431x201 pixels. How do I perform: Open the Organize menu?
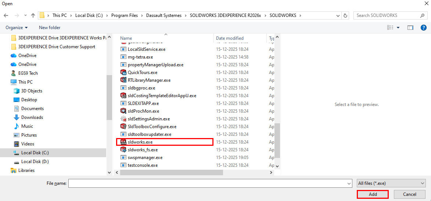(x=17, y=28)
